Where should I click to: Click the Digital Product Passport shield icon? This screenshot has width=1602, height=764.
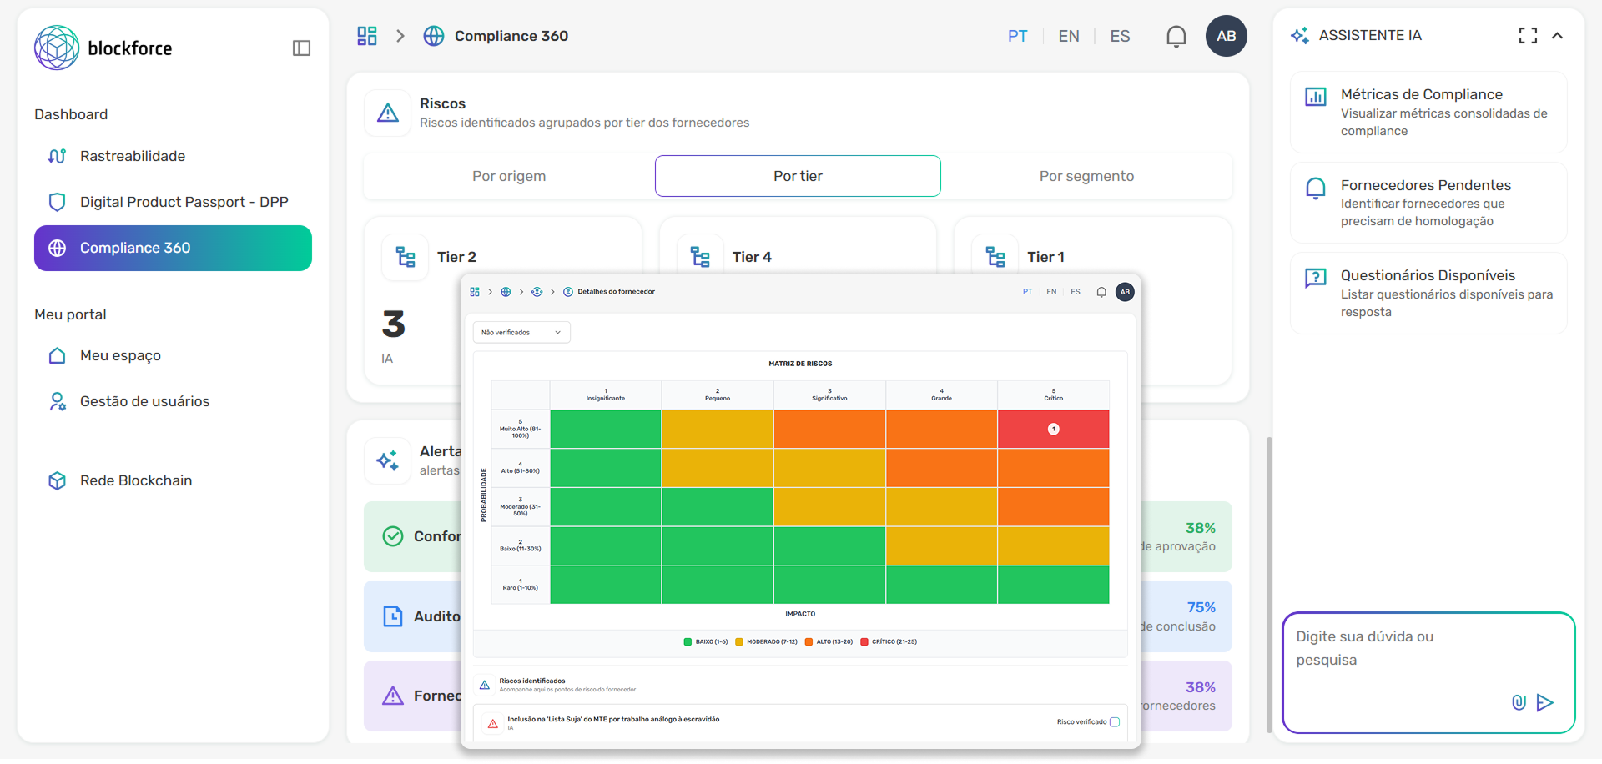57,202
